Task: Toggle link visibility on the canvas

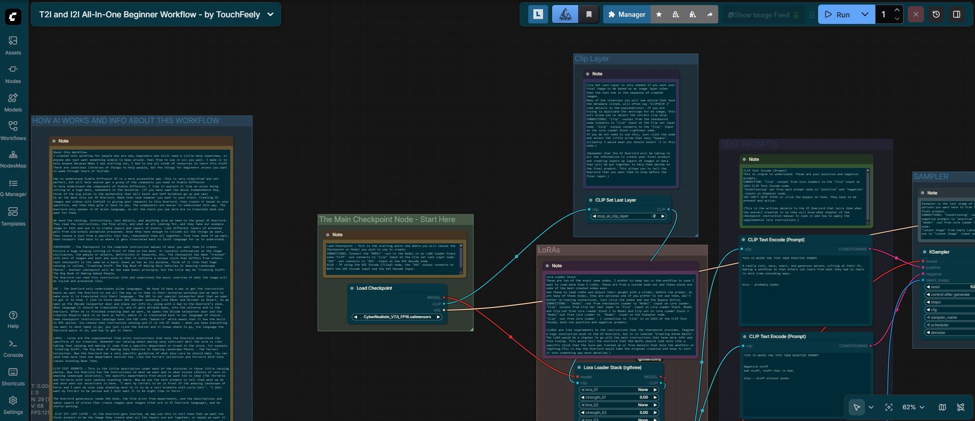Action: pos(961,407)
